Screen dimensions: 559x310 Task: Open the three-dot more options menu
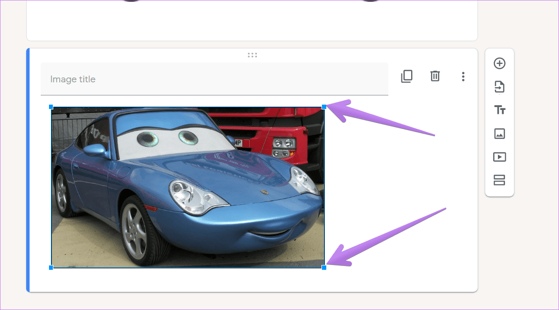click(463, 77)
